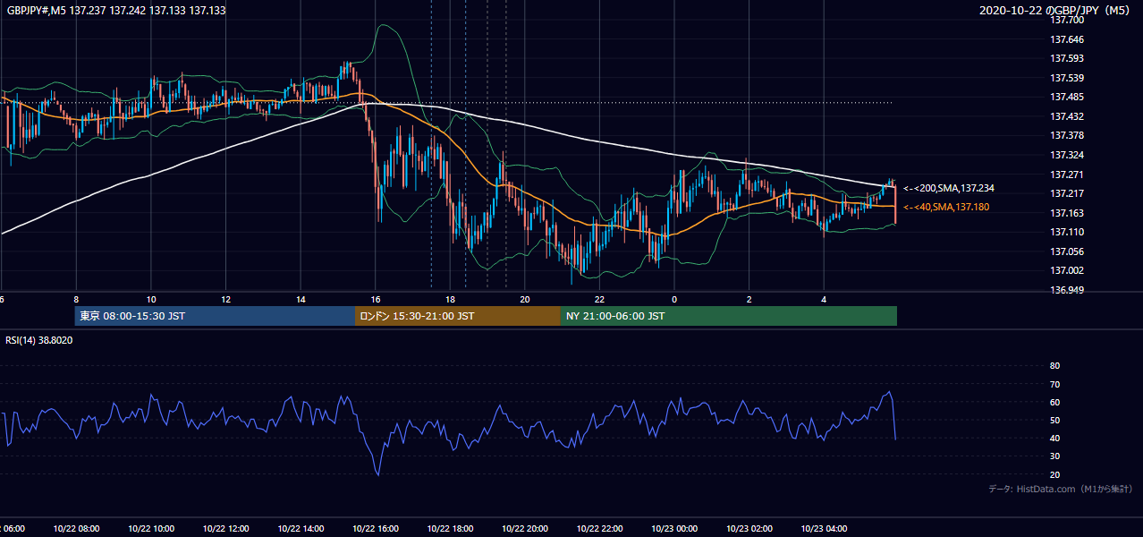
Task: Click the 137.163 price axis label
Action: pyautogui.click(x=1068, y=213)
